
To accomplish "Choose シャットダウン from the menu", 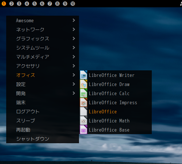I will [43, 139].
